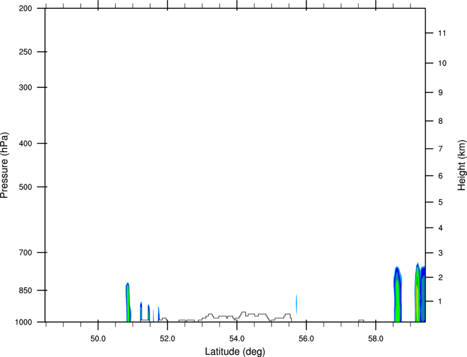Click the 50.0 latitude tick label
Image resolution: width=467 pixels, height=357 pixels.
coord(98,339)
